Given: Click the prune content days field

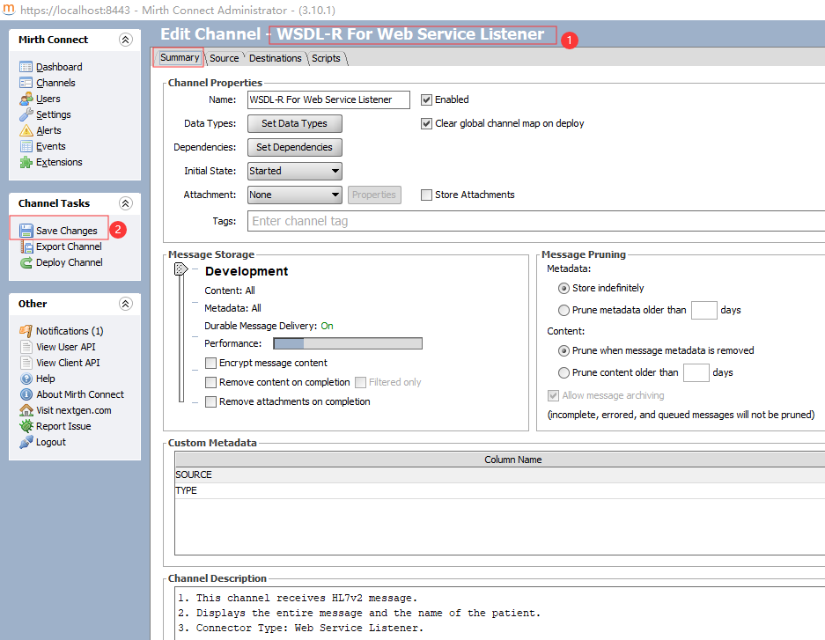Looking at the screenshot, I should pyautogui.click(x=696, y=373).
